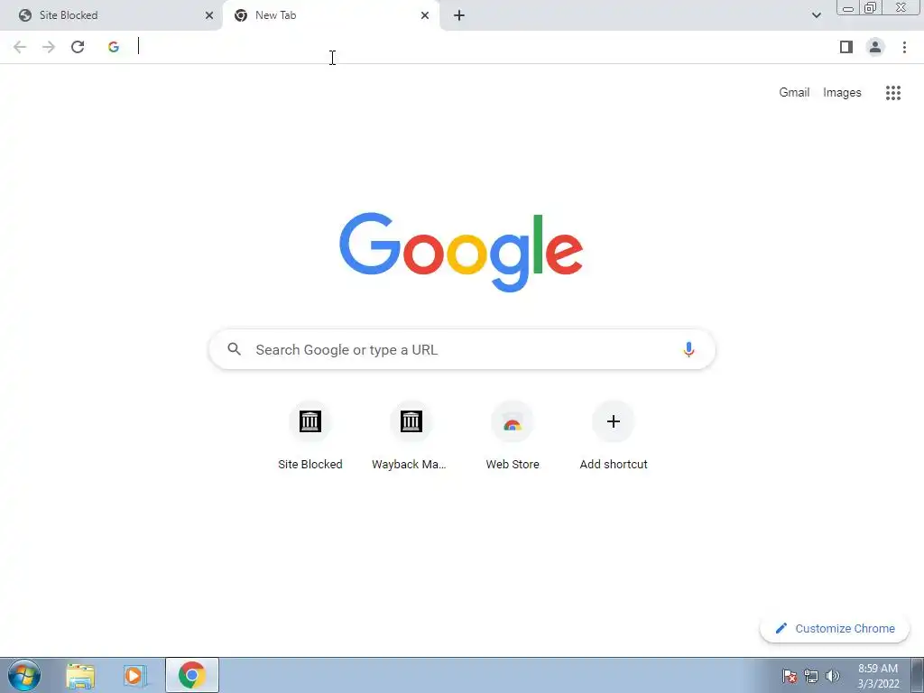
Task: Open File Explorer from the taskbar
Action: point(80,675)
